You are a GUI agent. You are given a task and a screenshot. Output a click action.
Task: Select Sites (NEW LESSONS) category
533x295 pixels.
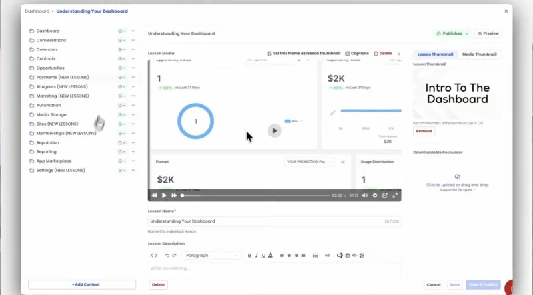click(57, 124)
